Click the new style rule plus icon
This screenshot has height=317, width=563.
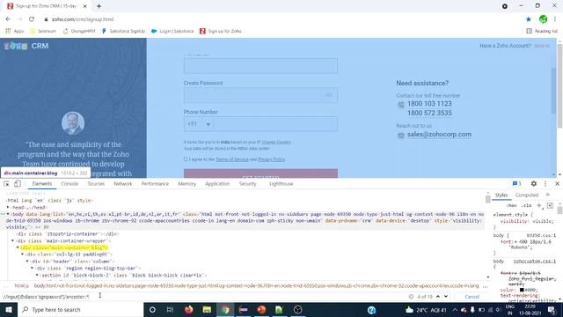(x=538, y=205)
